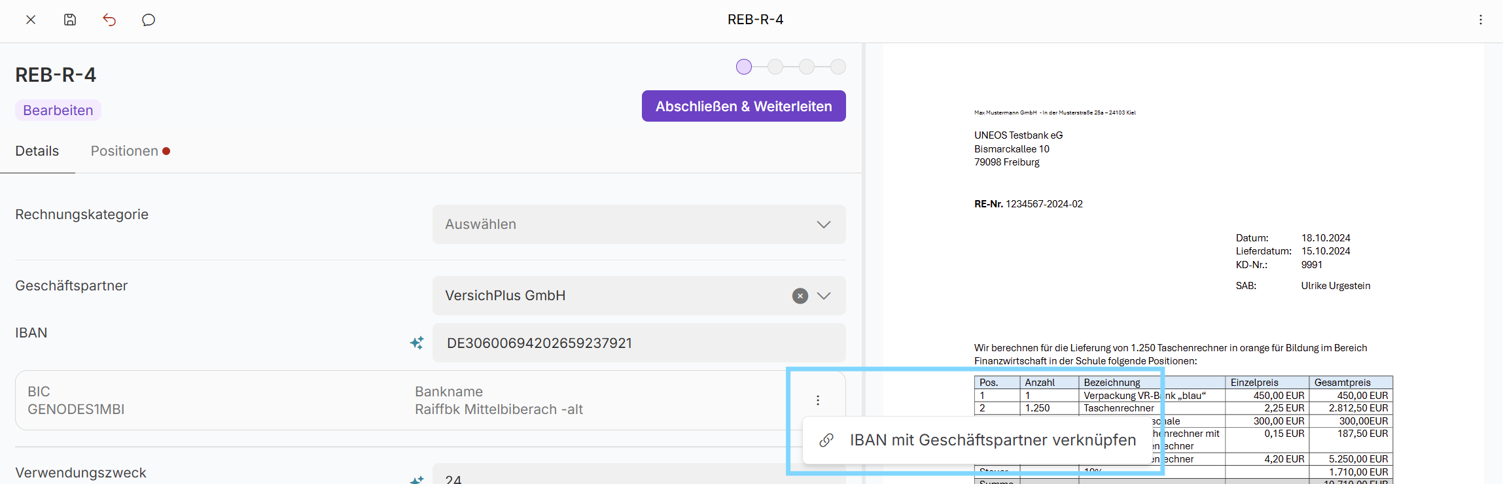This screenshot has height=484, width=1503.
Task: Open the comments speech bubble
Action: (x=149, y=20)
